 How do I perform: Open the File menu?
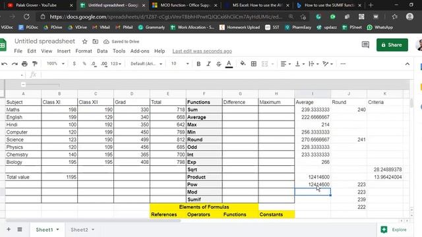click(x=18, y=51)
